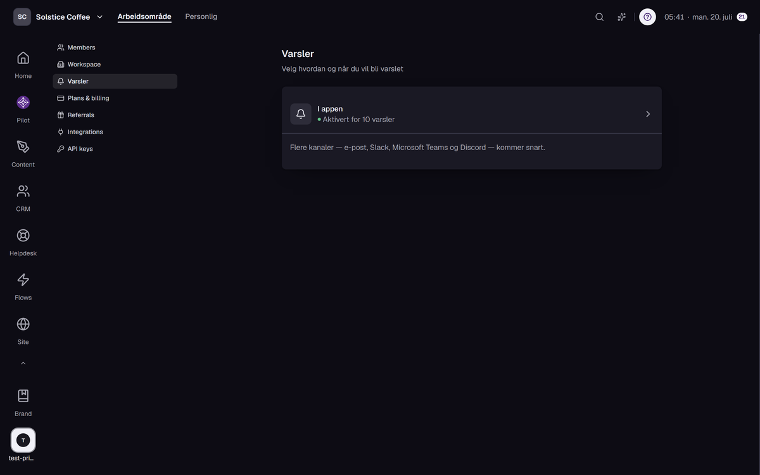Open the Brand book icon

(x=23, y=396)
